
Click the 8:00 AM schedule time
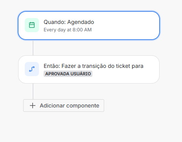(82, 30)
